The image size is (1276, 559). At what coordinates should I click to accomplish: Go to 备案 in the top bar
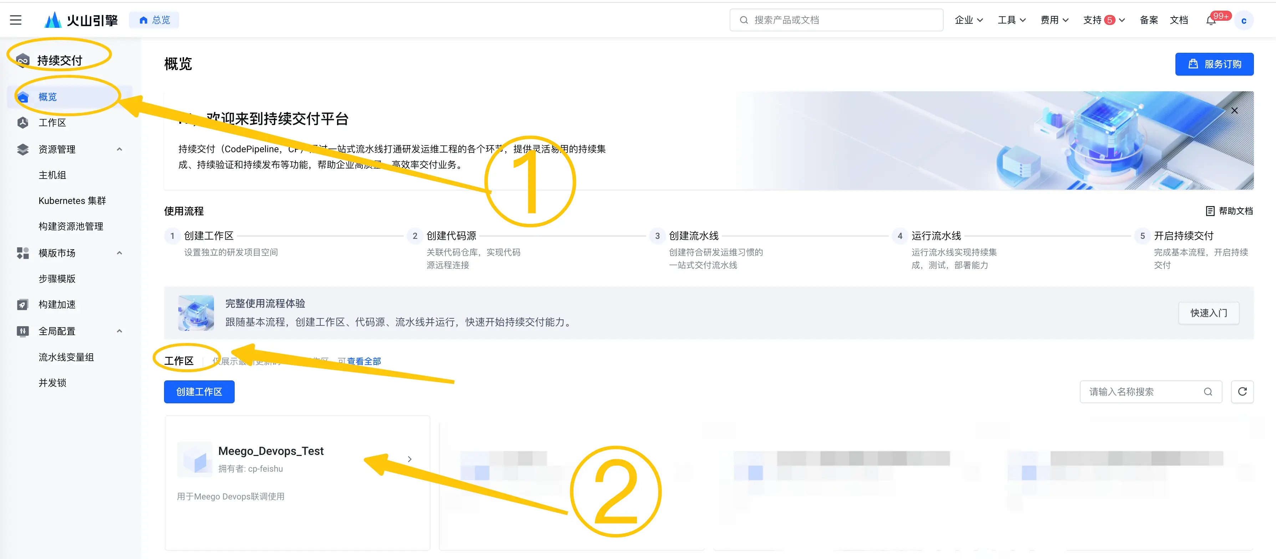coord(1149,20)
